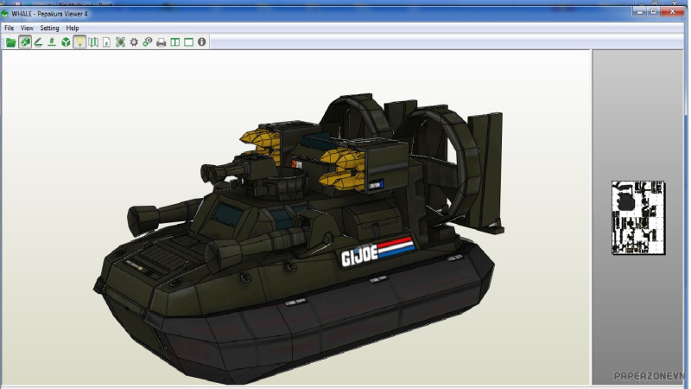Image resolution: width=691 pixels, height=389 pixels.
Task: Open a file with the green folder icon
Action: [x=10, y=42]
